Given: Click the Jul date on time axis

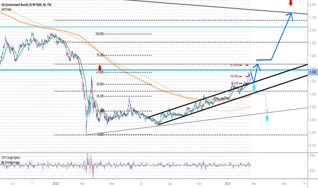Looking at the screenshot, I should coord(141,184).
